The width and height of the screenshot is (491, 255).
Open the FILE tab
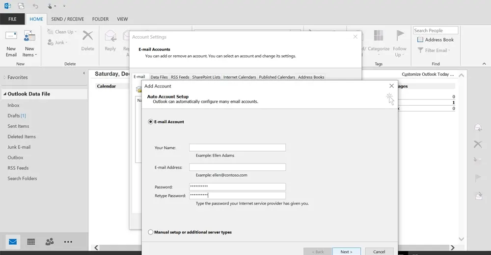tap(12, 19)
